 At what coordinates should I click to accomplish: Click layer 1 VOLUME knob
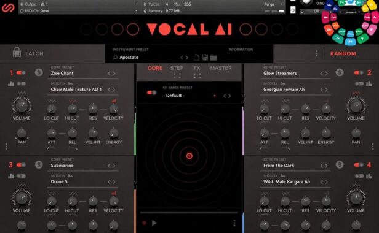coord(22,105)
